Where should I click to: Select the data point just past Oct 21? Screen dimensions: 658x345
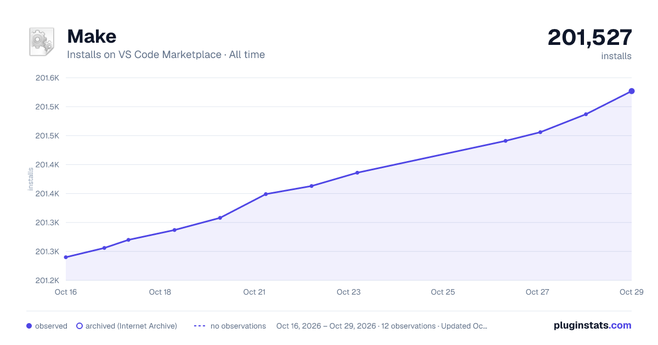click(x=265, y=194)
